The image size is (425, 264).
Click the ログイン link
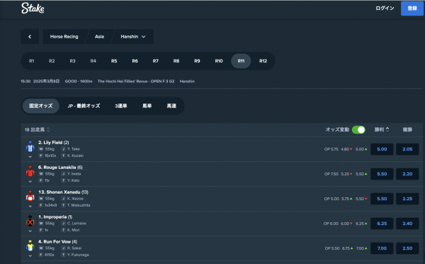[385, 8]
